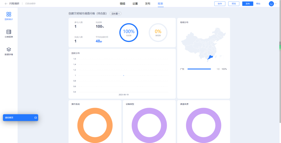
Task: Click the 参与人数 label
Action: coord(79,22)
